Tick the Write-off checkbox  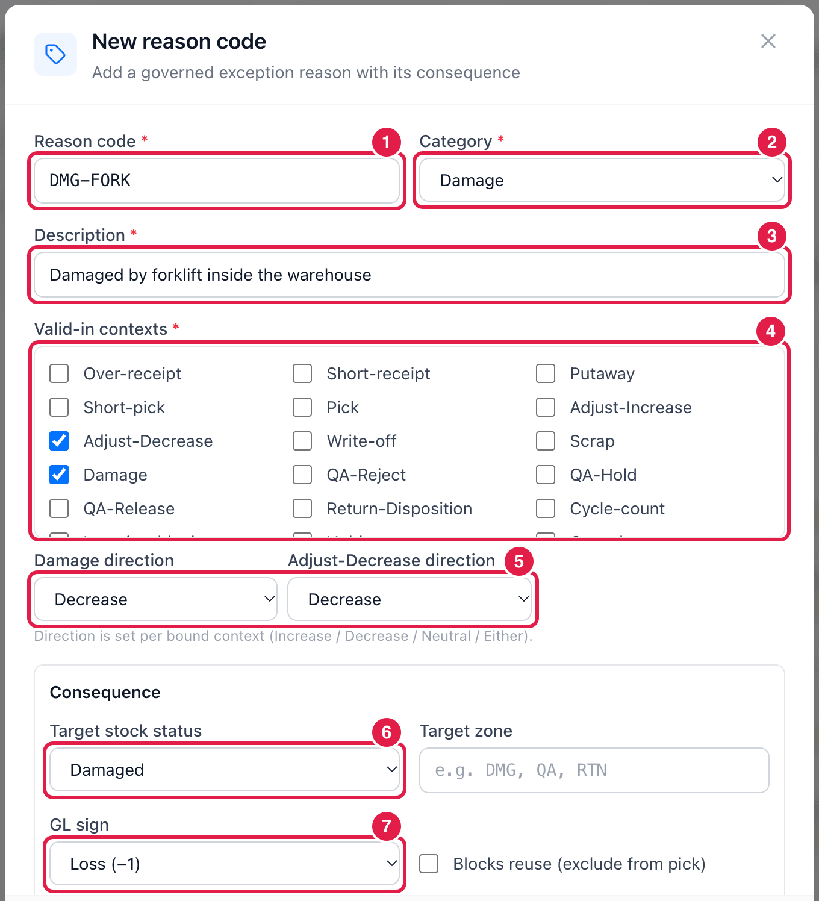pos(302,441)
